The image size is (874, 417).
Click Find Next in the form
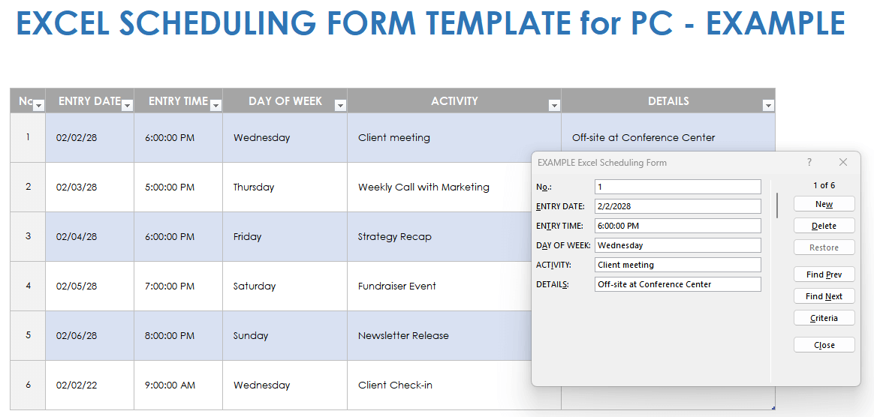pyautogui.click(x=824, y=296)
